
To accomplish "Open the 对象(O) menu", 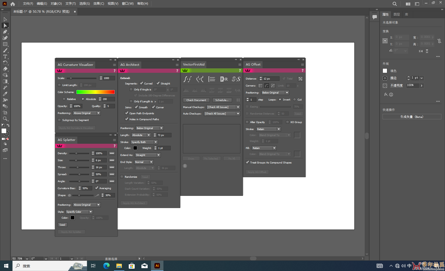I will pos(56,4).
